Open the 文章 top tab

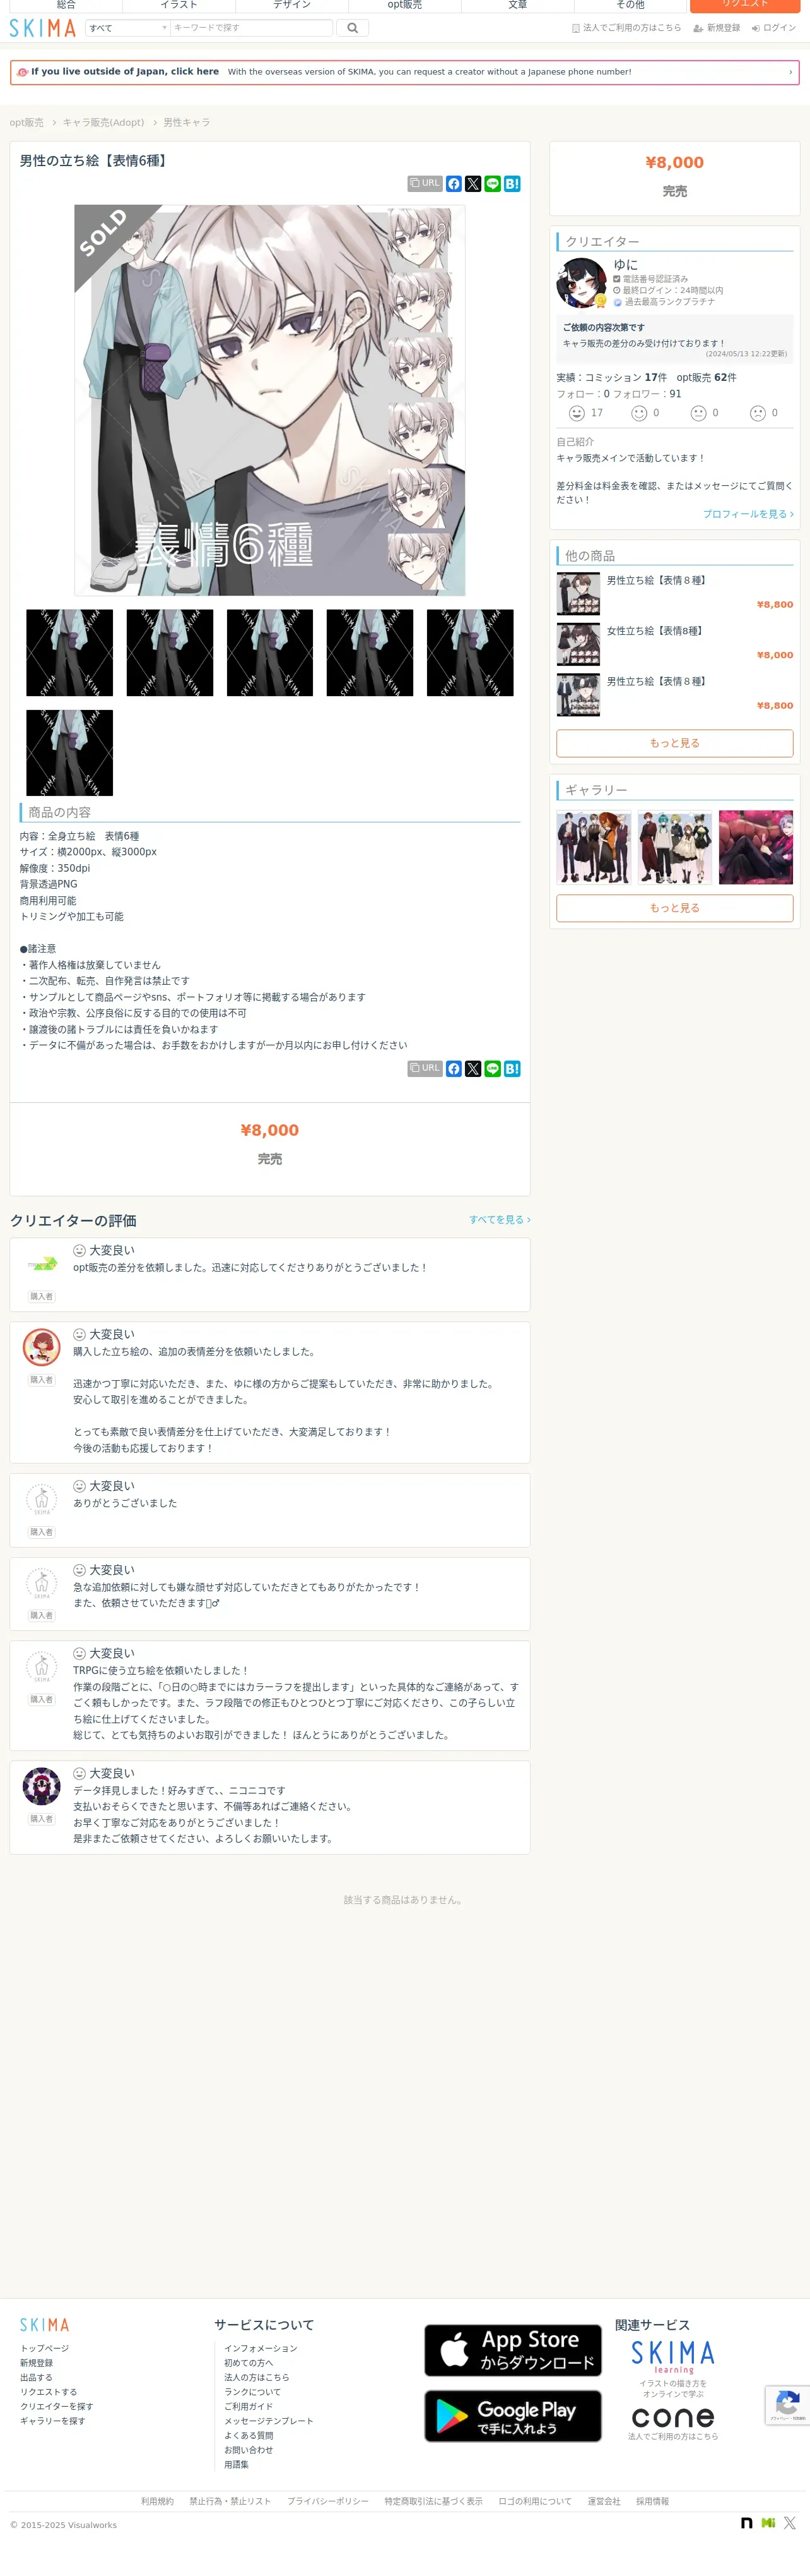[x=517, y=5]
